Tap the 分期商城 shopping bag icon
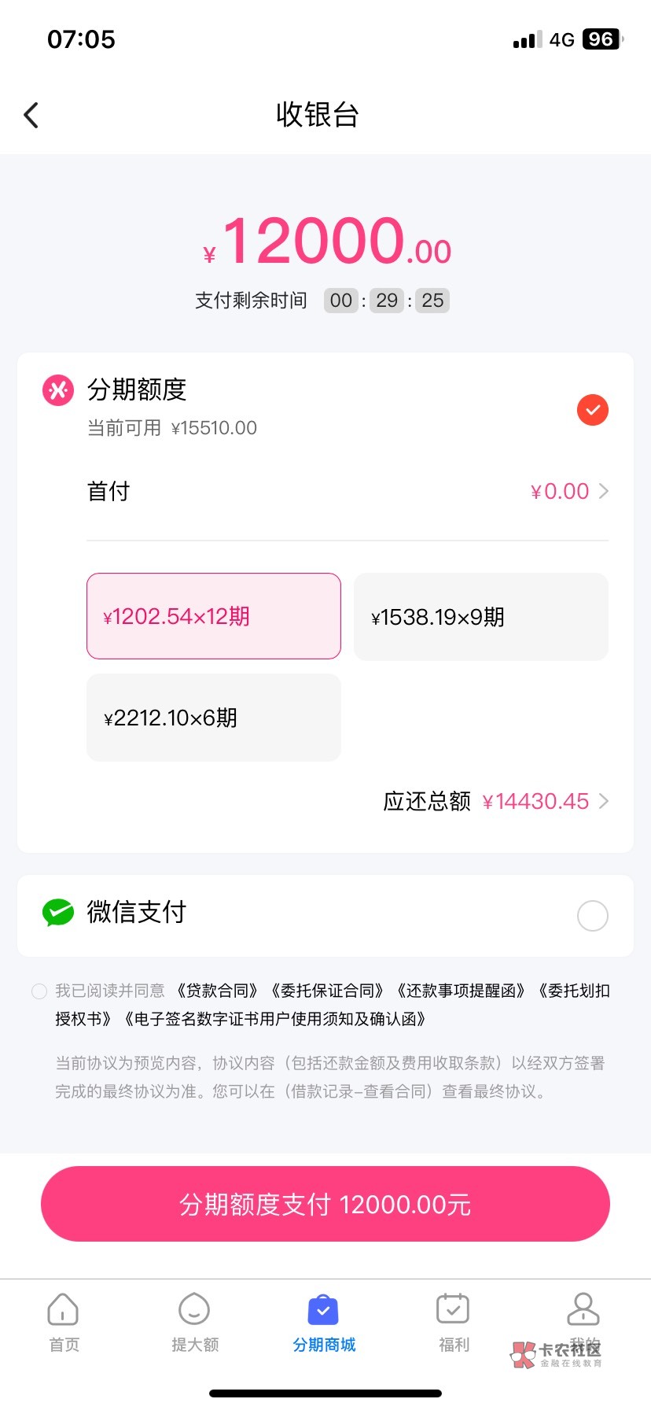Viewport: 651px width, 1410px height. (x=323, y=1310)
